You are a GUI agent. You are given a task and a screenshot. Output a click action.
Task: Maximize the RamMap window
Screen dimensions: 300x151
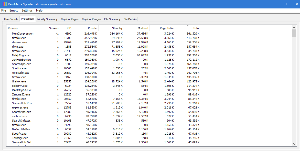click(285, 4)
